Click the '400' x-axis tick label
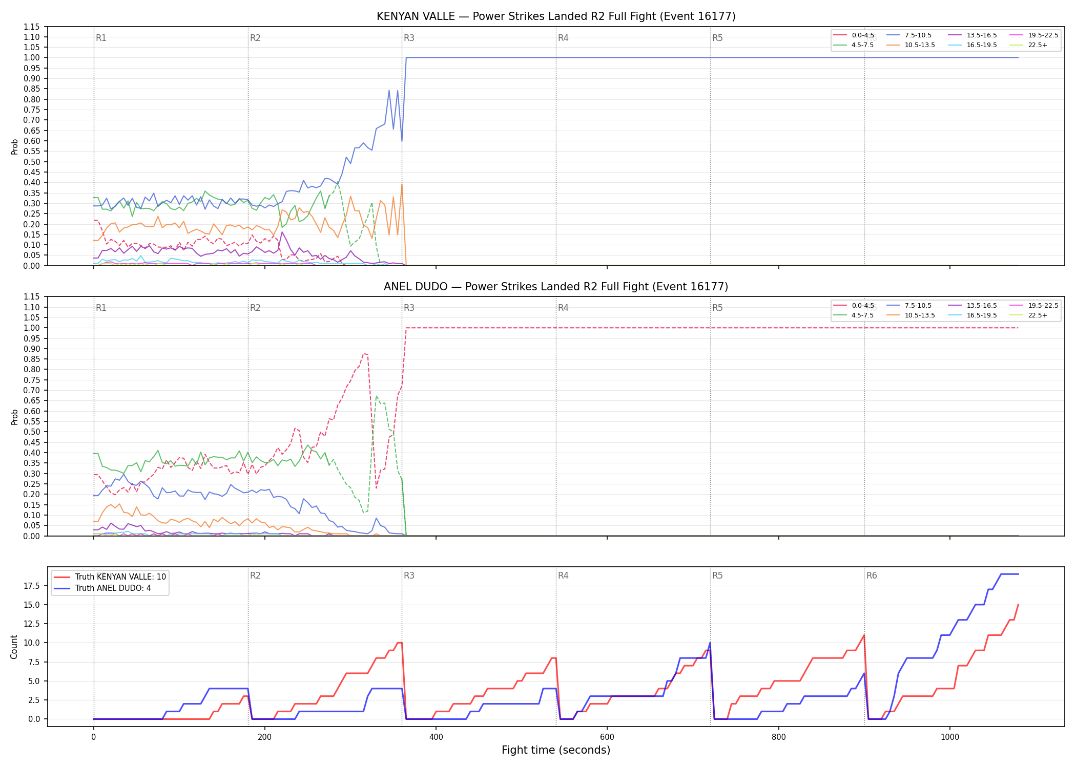Image resolution: width=1076 pixels, height=768 pixels. pos(436,737)
